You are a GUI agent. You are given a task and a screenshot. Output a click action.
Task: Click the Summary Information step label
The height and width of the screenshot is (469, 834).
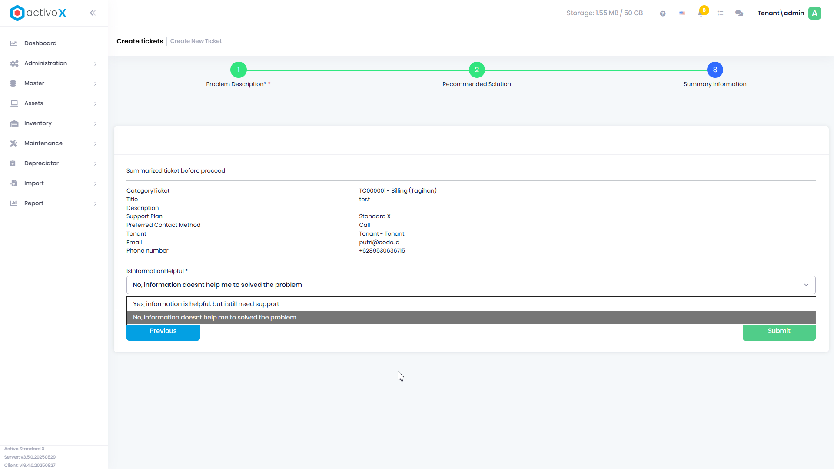[715, 84]
